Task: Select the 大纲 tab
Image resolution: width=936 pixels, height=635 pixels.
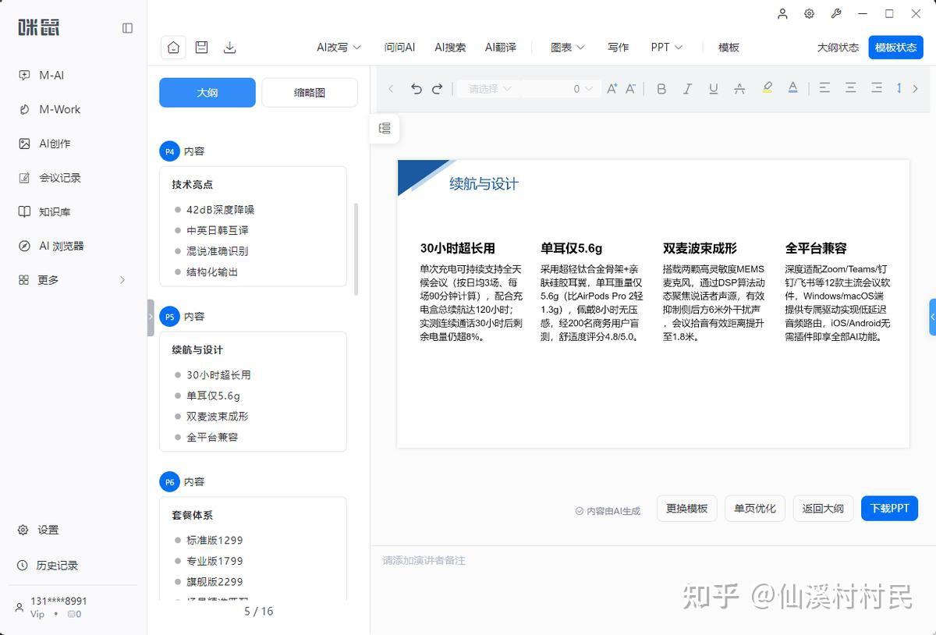Action: pos(207,92)
